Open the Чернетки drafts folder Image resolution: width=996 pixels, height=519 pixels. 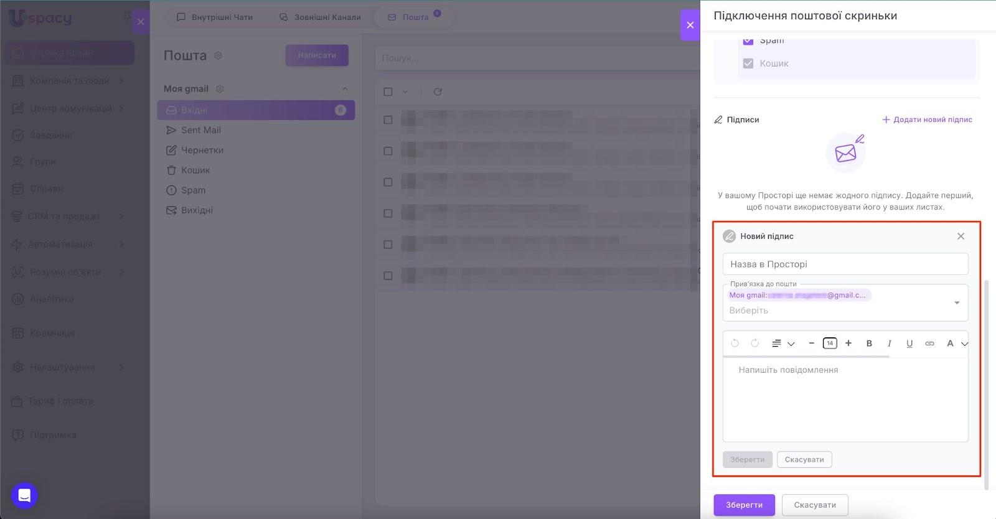tap(256, 150)
